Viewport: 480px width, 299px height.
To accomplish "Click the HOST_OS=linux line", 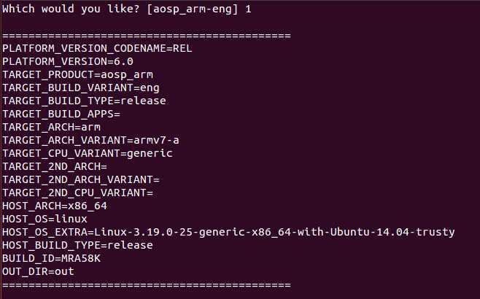I will coord(45,219).
